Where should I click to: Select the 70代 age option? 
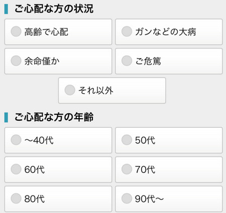coord(169,169)
